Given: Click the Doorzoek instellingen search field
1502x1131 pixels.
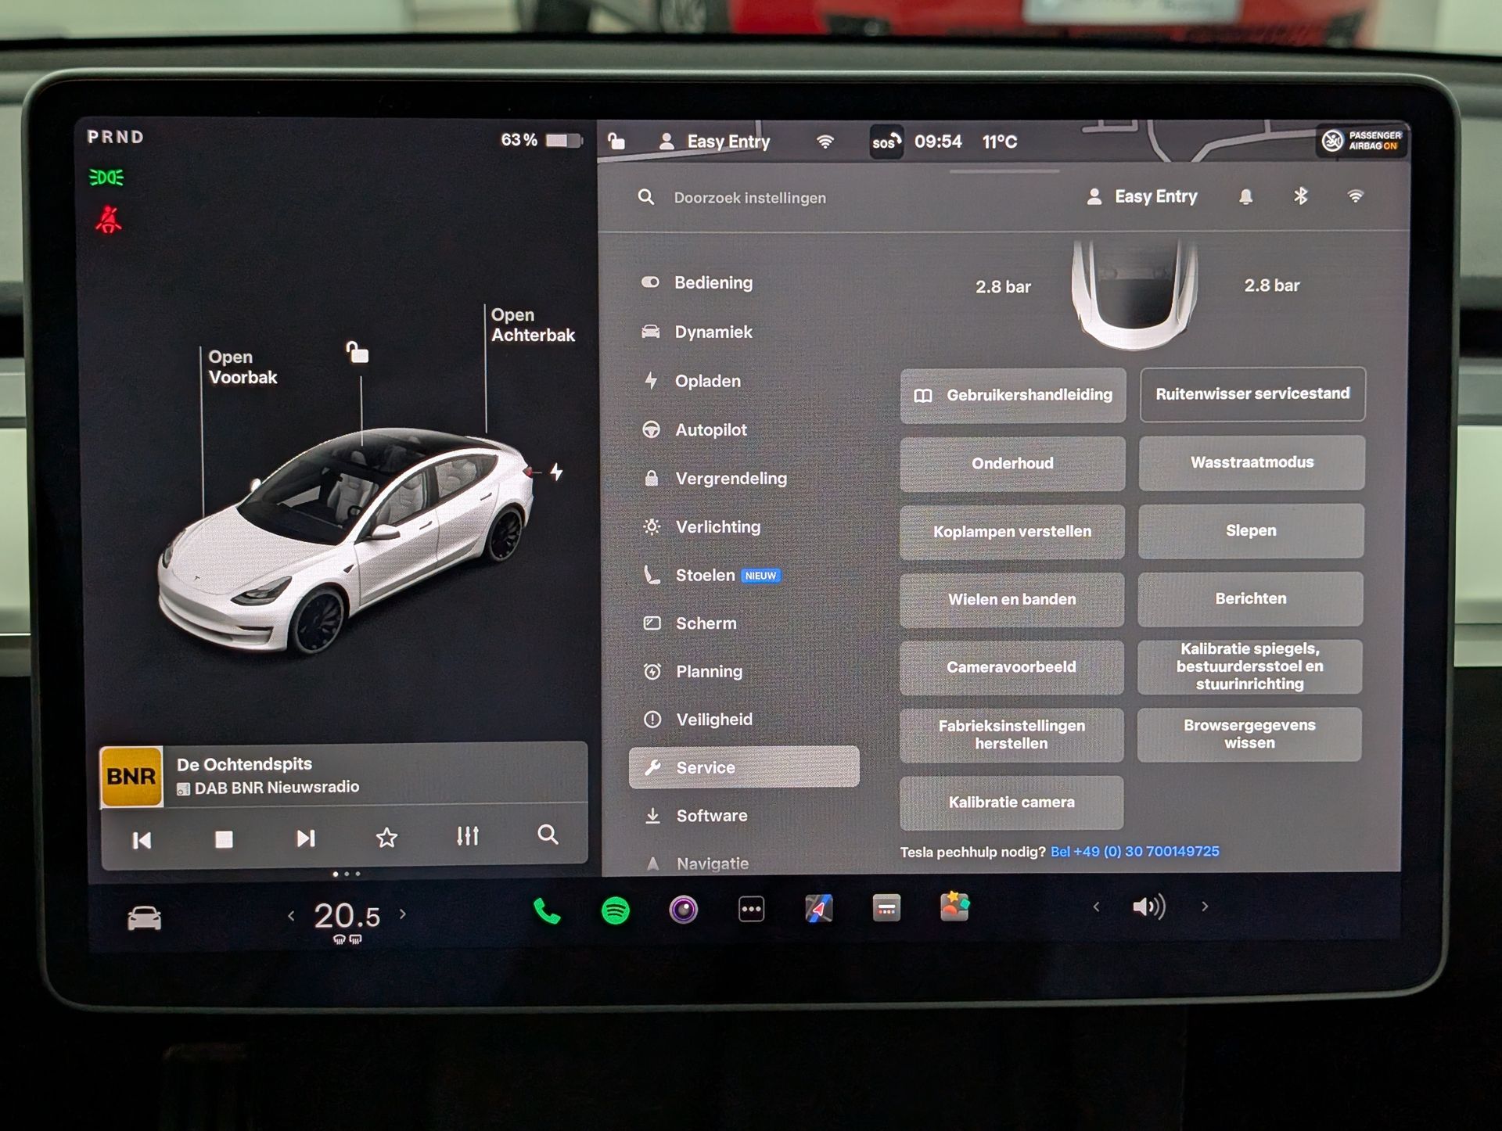Looking at the screenshot, I should [749, 198].
